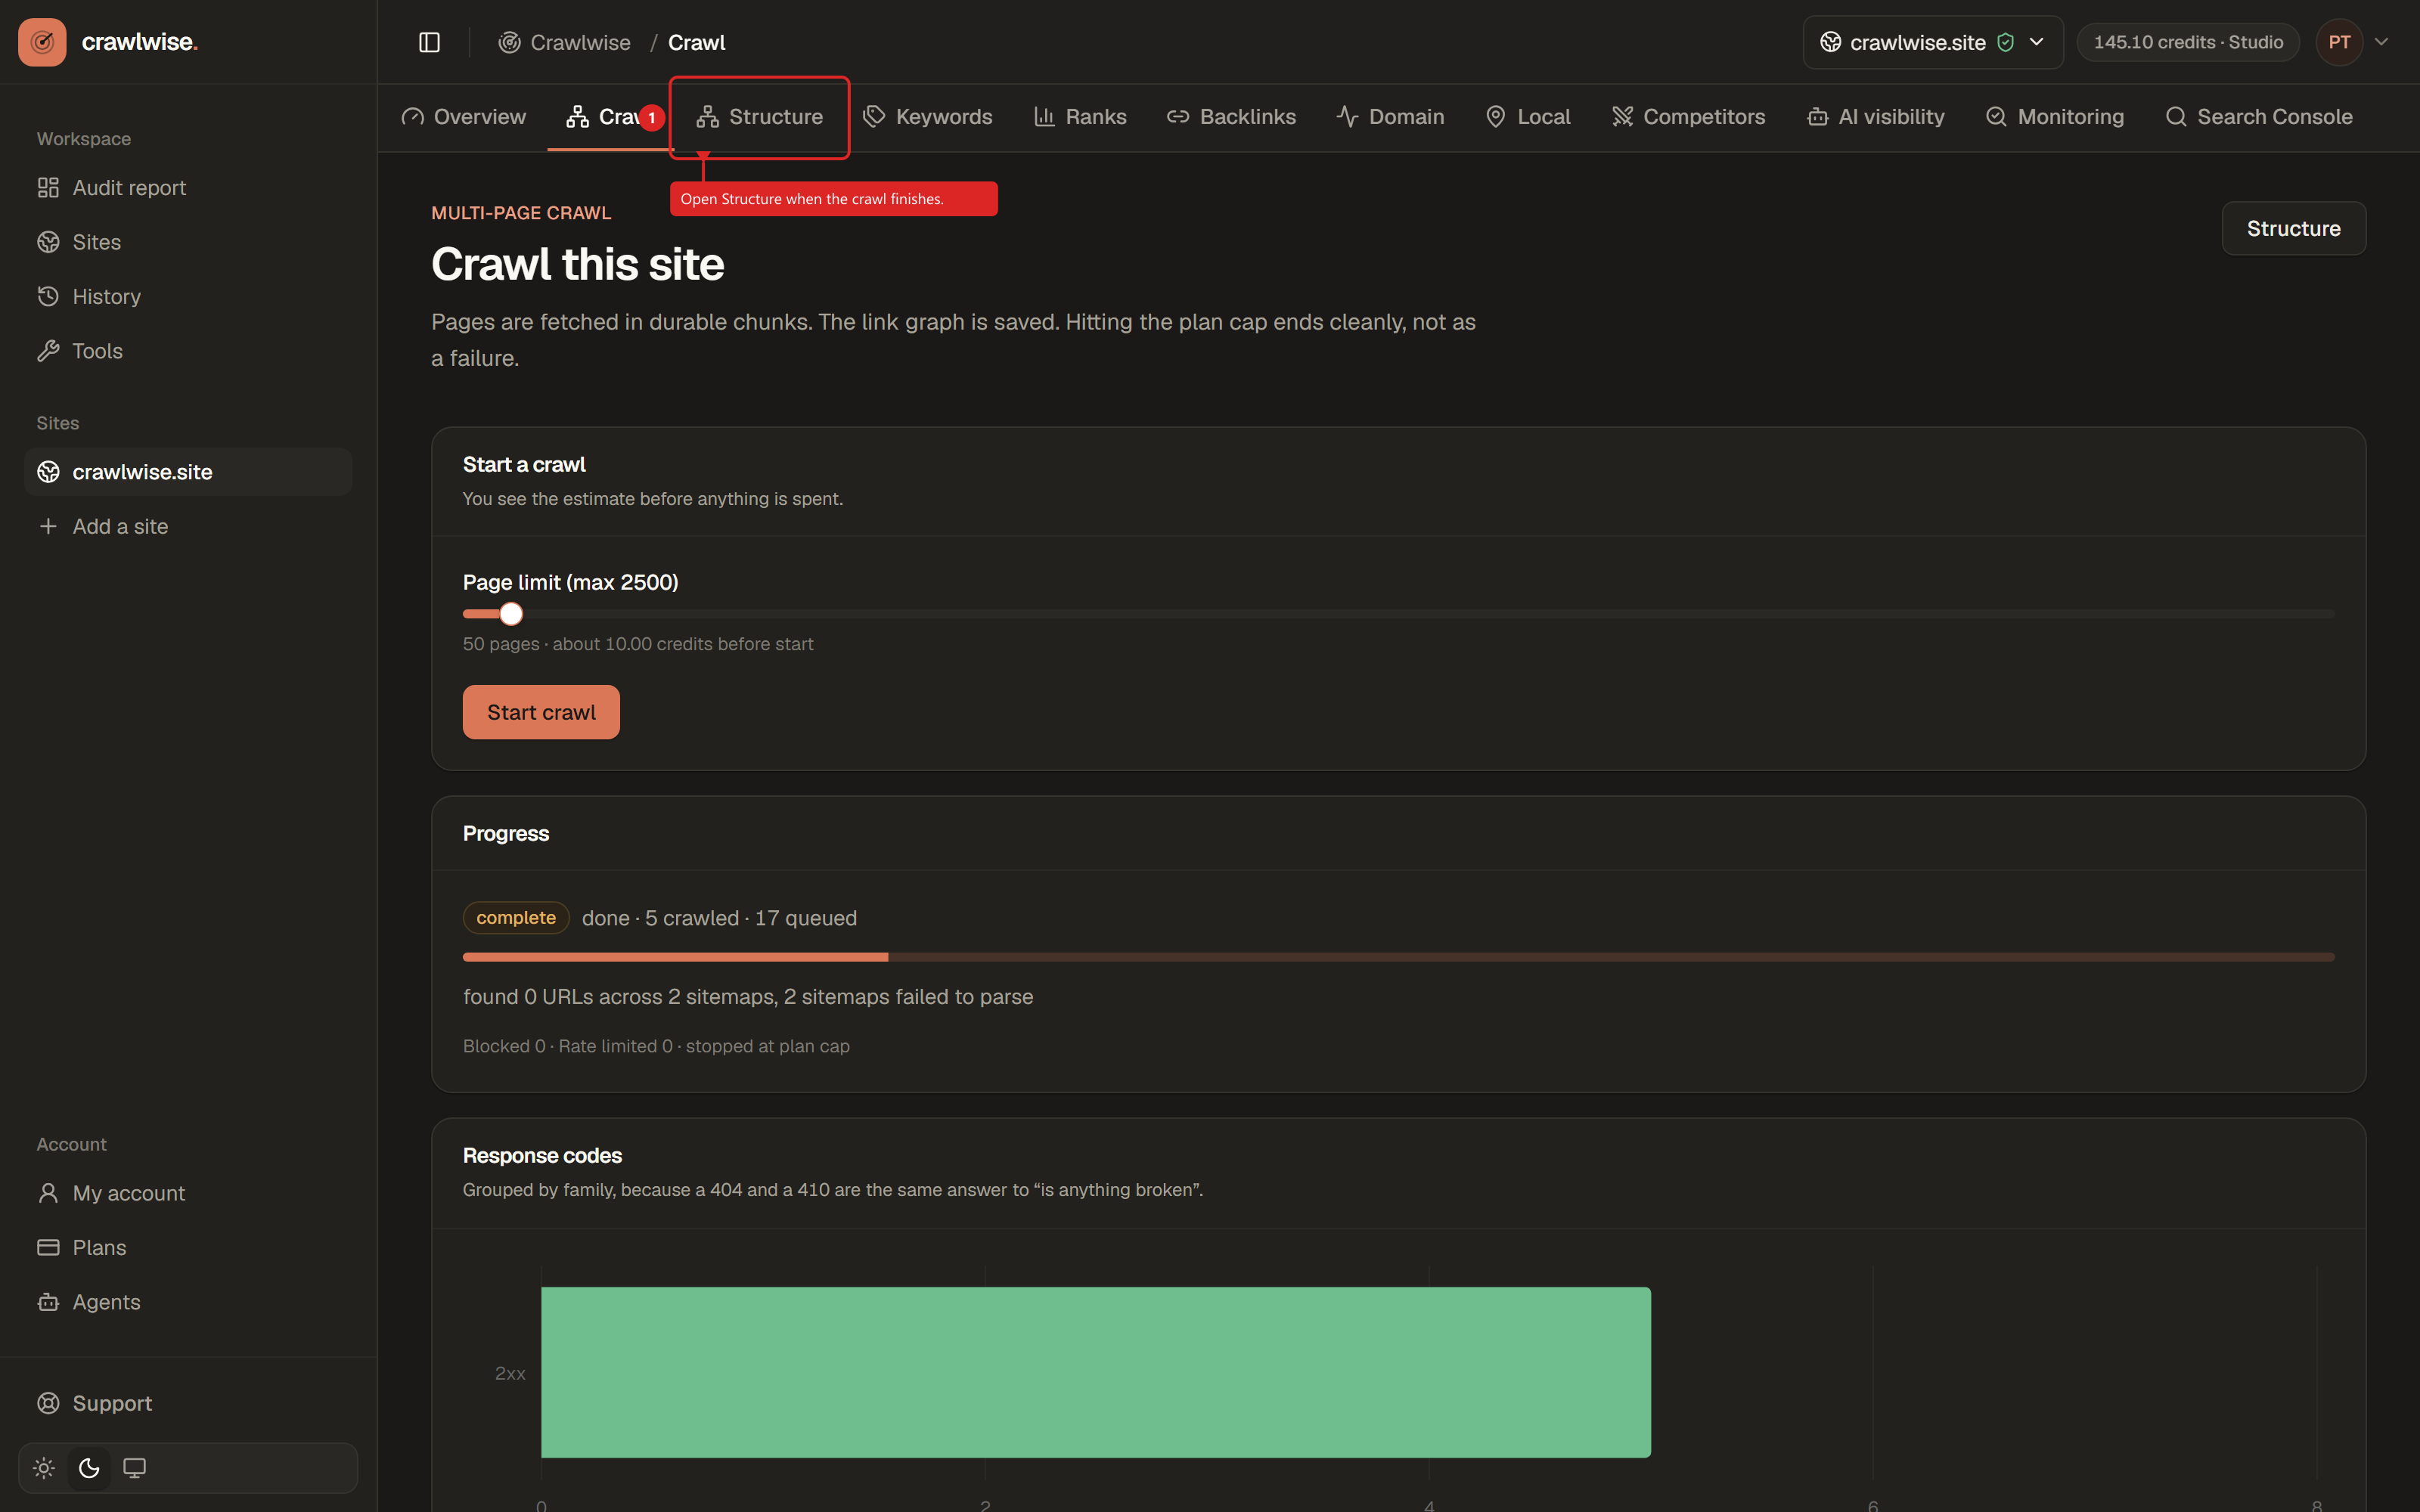Screen dimensions: 2420x1512
Task: Select crawlwise.site in the Sites list
Action: 188,472
